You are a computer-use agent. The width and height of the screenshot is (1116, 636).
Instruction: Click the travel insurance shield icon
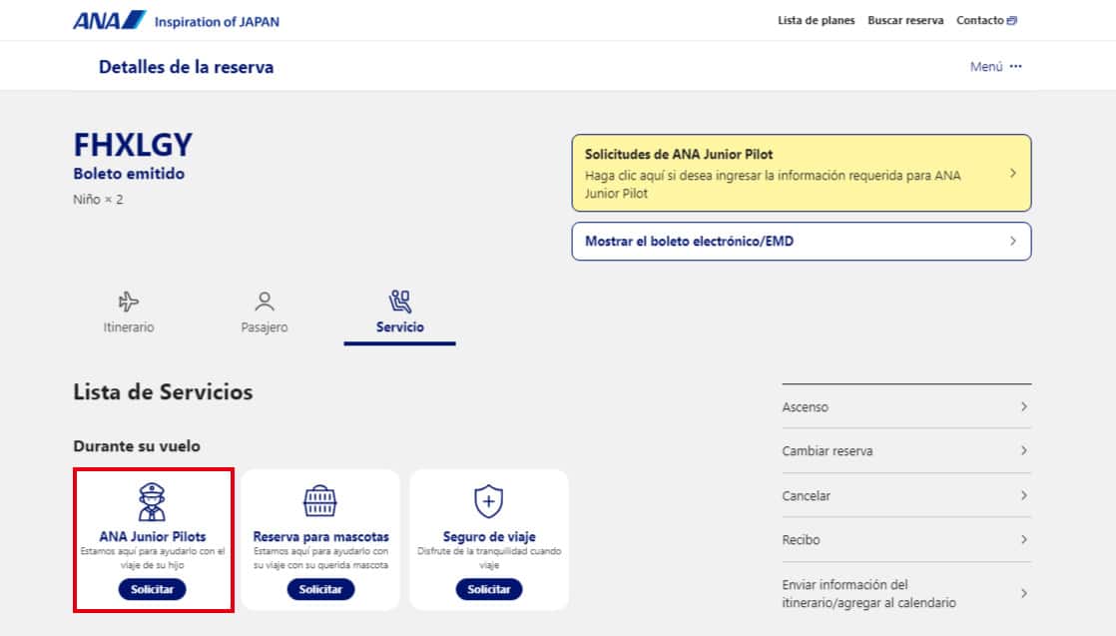pos(489,501)
